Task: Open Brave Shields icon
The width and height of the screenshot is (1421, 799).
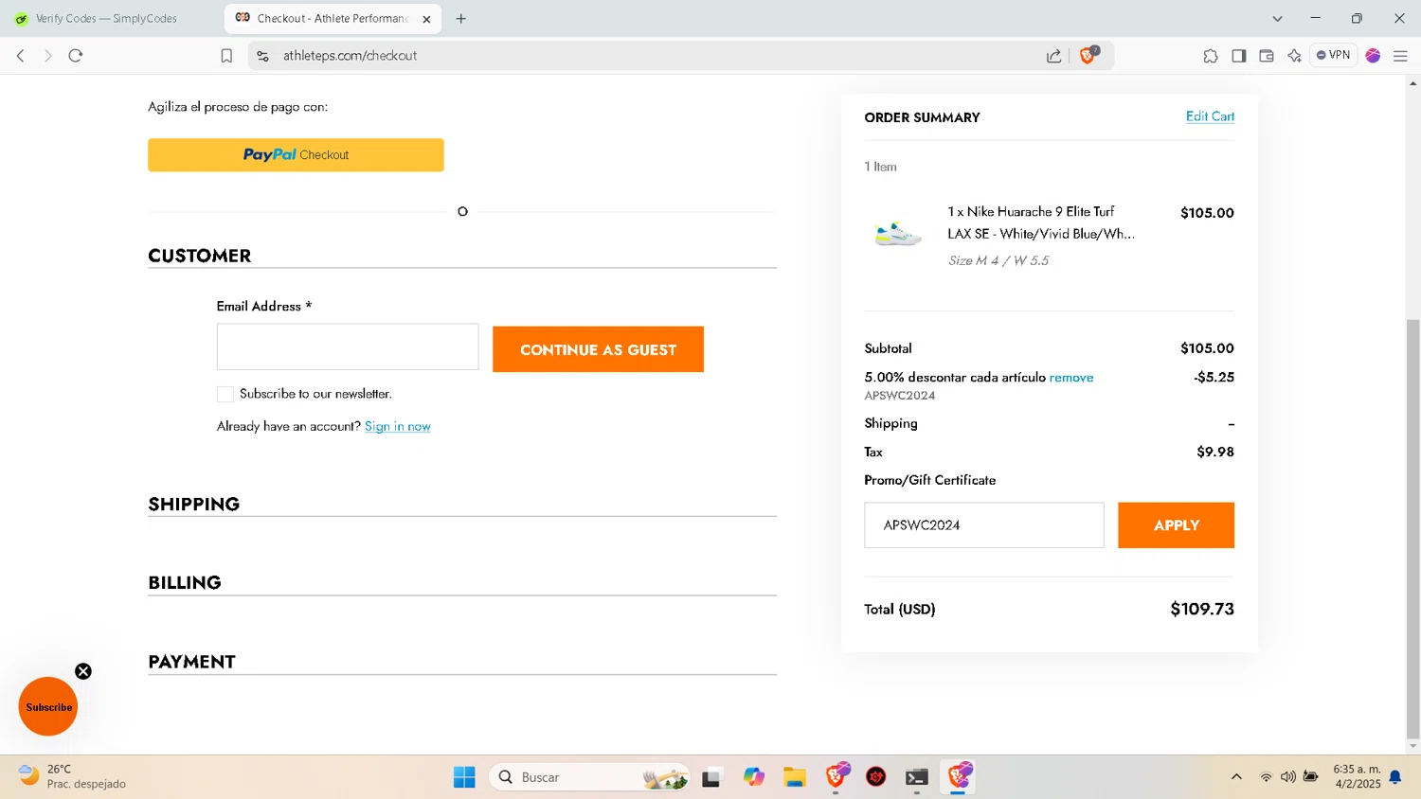Action: click(x=1088, y=55)
